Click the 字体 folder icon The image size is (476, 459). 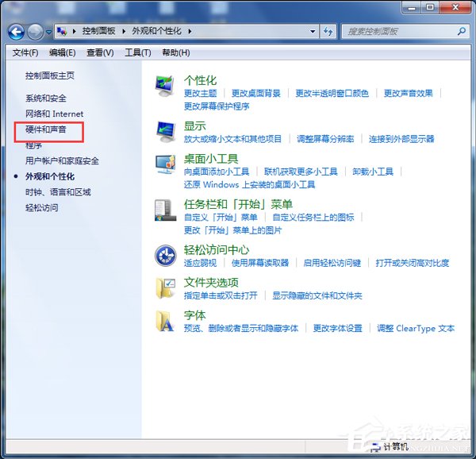click(x=165, y=321)
